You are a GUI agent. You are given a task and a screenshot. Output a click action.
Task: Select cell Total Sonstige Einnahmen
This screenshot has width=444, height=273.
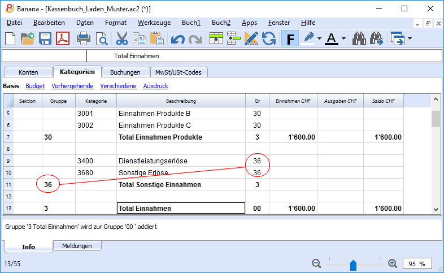(181, 185)
